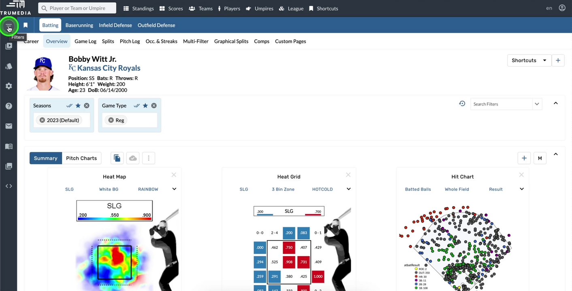
Task: Open the help question mark icon
Action: pyautogui.click(x=9, y=106)
